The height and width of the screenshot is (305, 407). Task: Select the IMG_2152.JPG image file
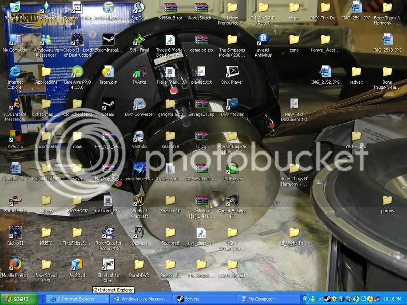[x=325, y=72]
